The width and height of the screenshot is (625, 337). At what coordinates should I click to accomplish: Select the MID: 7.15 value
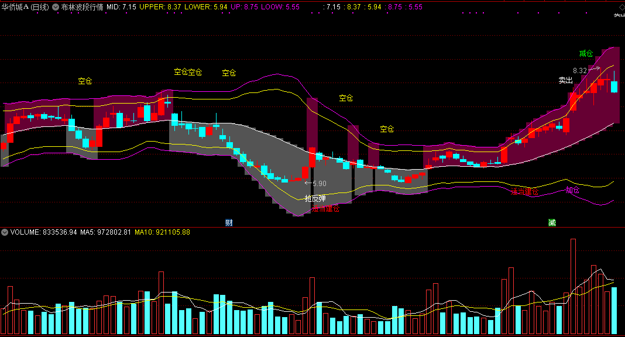pos(122,7)
